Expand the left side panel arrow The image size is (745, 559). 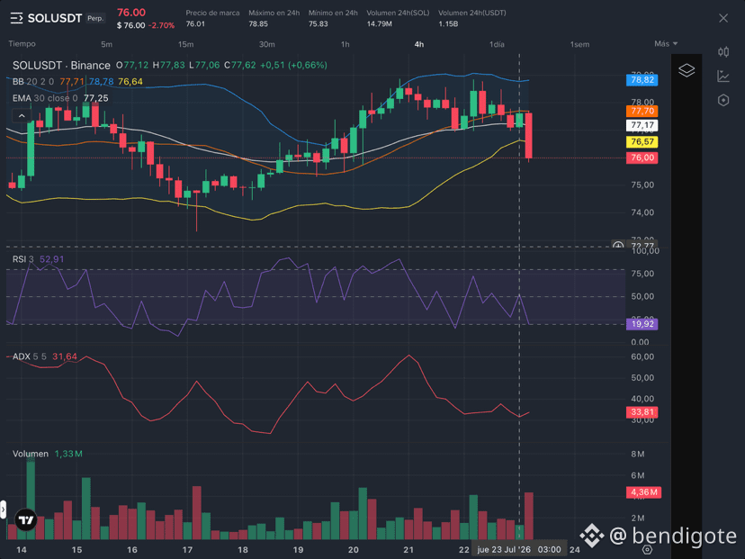(x=3, y=509)
